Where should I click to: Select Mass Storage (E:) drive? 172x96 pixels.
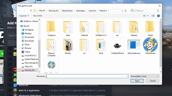(x=30, y=63)
